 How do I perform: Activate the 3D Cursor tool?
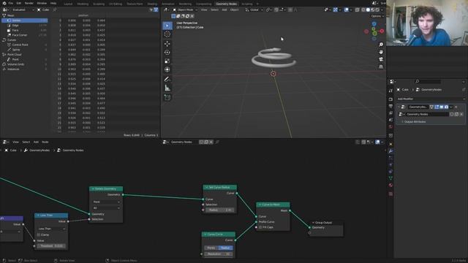point(167,34)
